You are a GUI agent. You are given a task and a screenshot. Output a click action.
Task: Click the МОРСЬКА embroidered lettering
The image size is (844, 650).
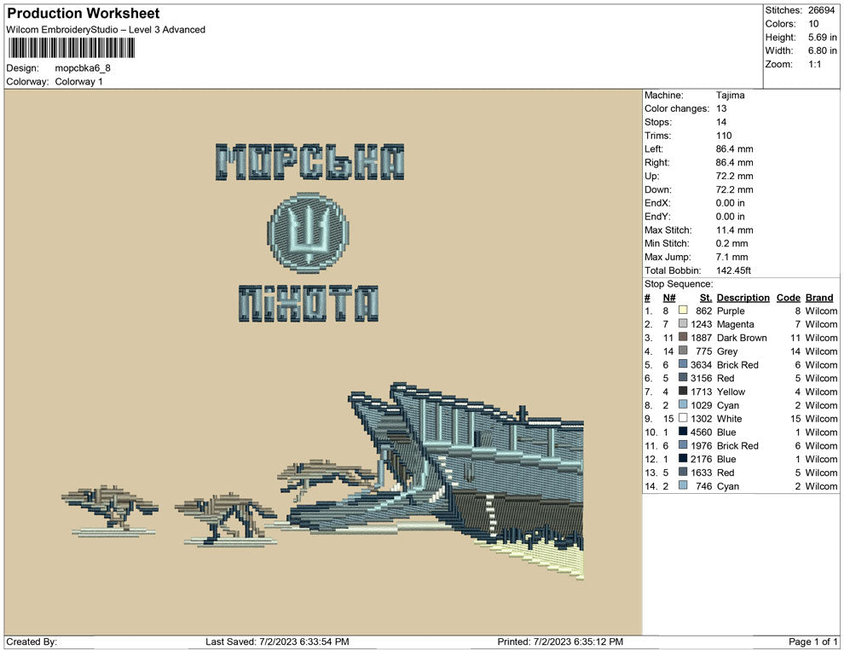click(310, 162)
